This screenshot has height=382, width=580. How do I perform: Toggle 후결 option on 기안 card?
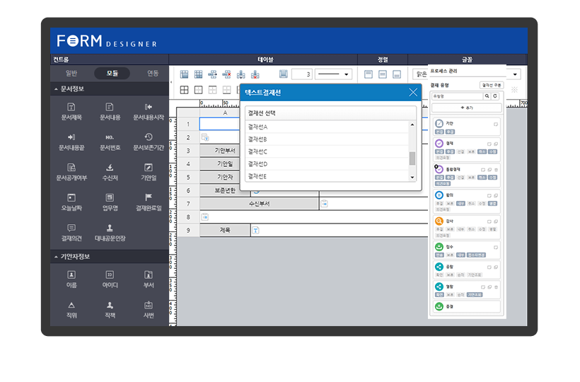pyautogui.click(x=450, y=132)
